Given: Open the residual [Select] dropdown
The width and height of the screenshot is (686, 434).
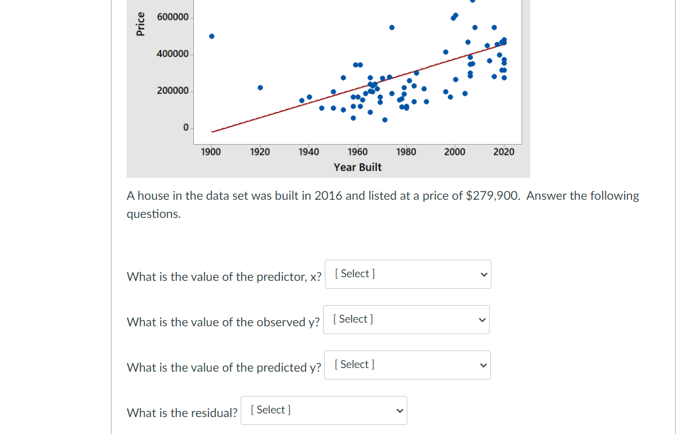Looking at the screenshot, I should click(x=324, y=410).
